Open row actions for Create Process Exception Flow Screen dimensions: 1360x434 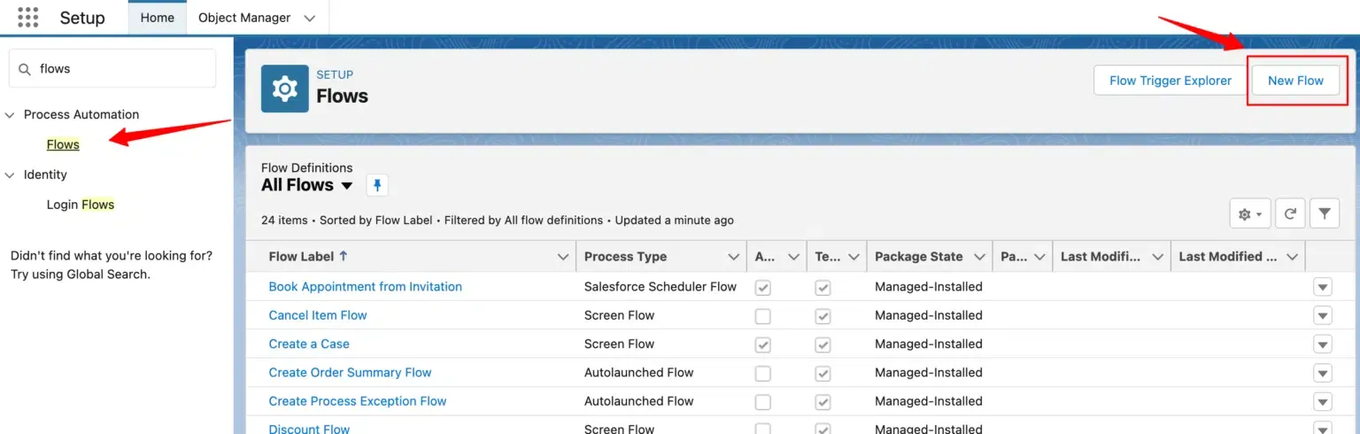pos(1323,401)
